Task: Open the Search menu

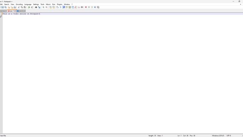Action: point(6,4)
